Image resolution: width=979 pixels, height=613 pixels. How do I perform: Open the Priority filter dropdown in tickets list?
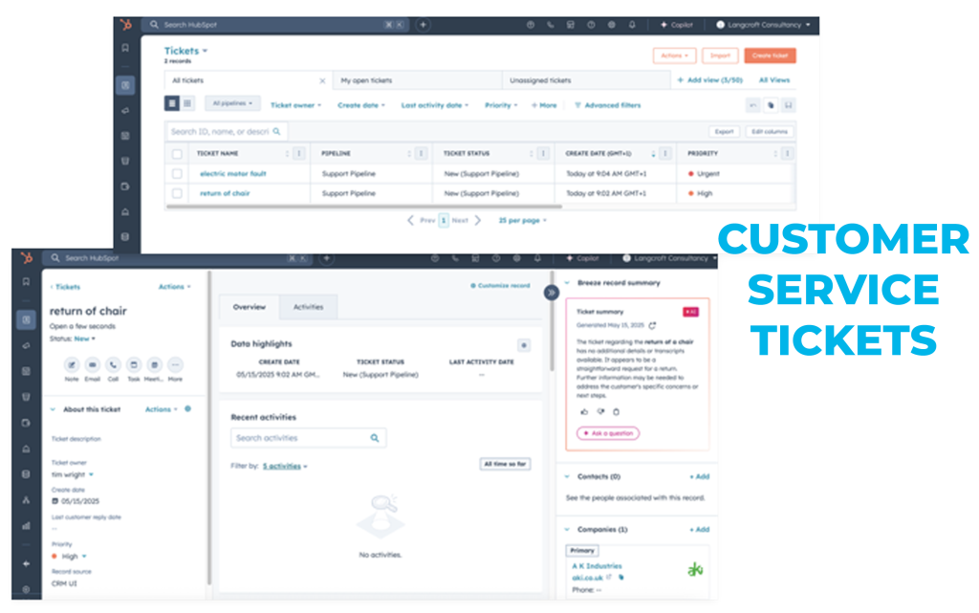501,105
